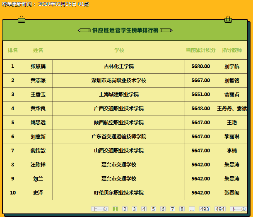The height and width of the screenshot is (218, 253).
Task: Go to the last page 494
Action: point(220,209)
